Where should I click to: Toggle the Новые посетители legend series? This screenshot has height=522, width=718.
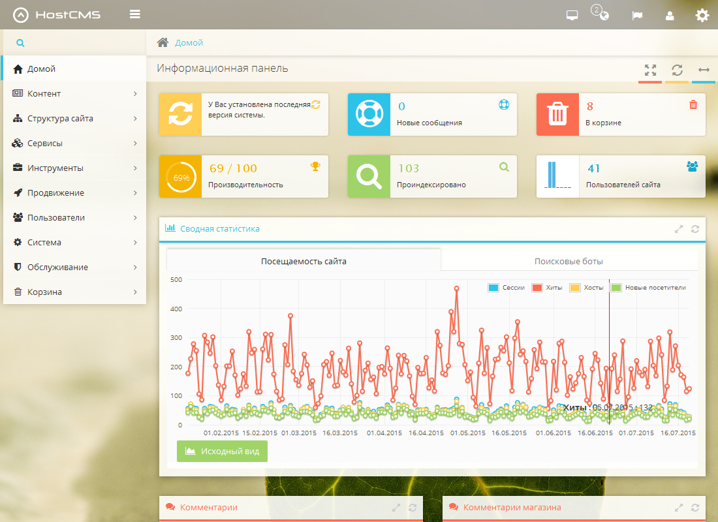pyautogui.click(x=649, y=287)
